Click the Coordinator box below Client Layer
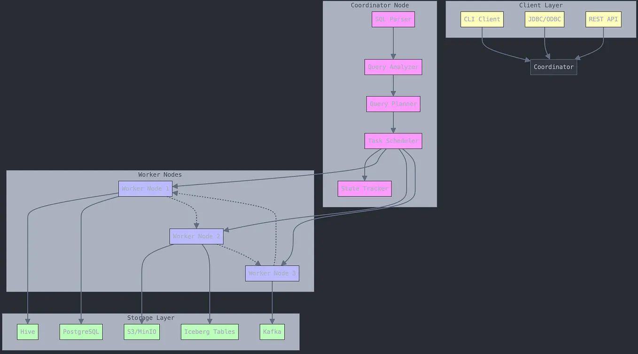Screen dimensions: 638x354 (x=553, y=67)
